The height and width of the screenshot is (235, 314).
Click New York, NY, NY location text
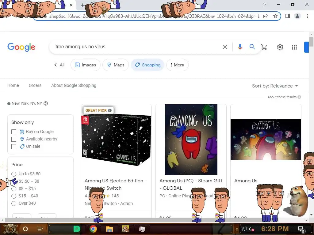27,103
